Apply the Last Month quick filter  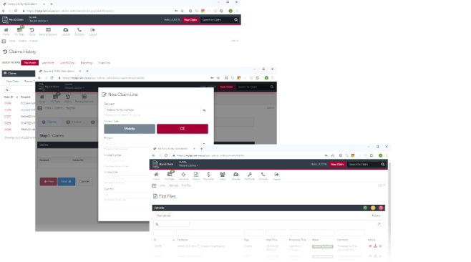pyautogui.click(x=48, y=63)
